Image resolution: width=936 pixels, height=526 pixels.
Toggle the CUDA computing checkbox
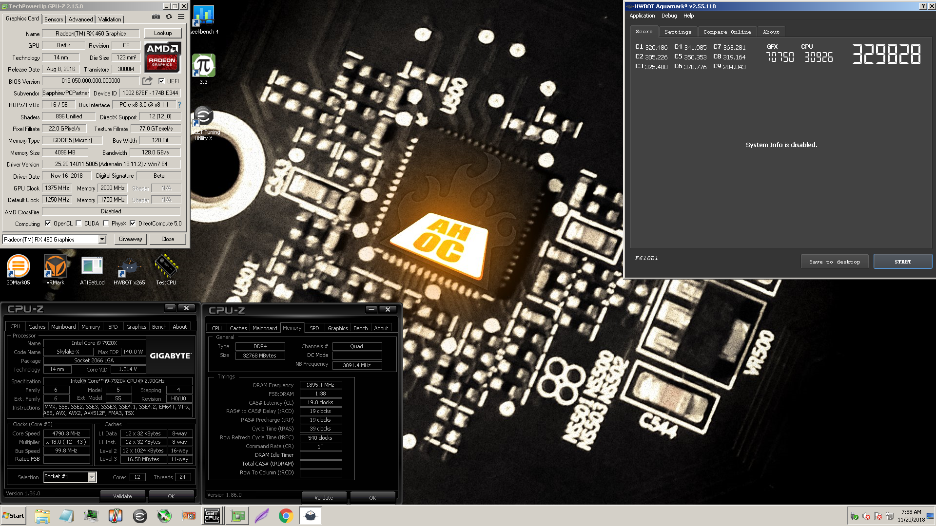tap(78, 224)
